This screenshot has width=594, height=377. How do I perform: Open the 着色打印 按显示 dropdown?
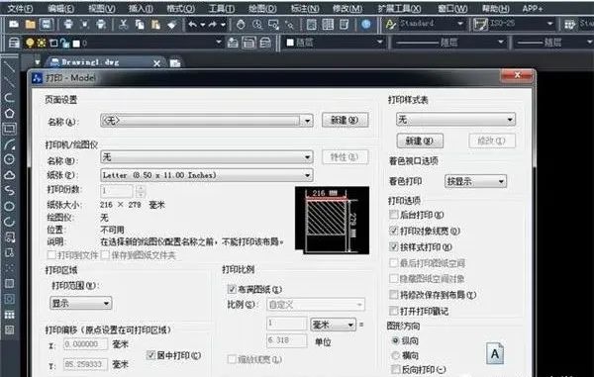(475, 181)
